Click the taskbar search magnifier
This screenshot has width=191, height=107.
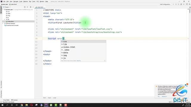pos(7,105)
